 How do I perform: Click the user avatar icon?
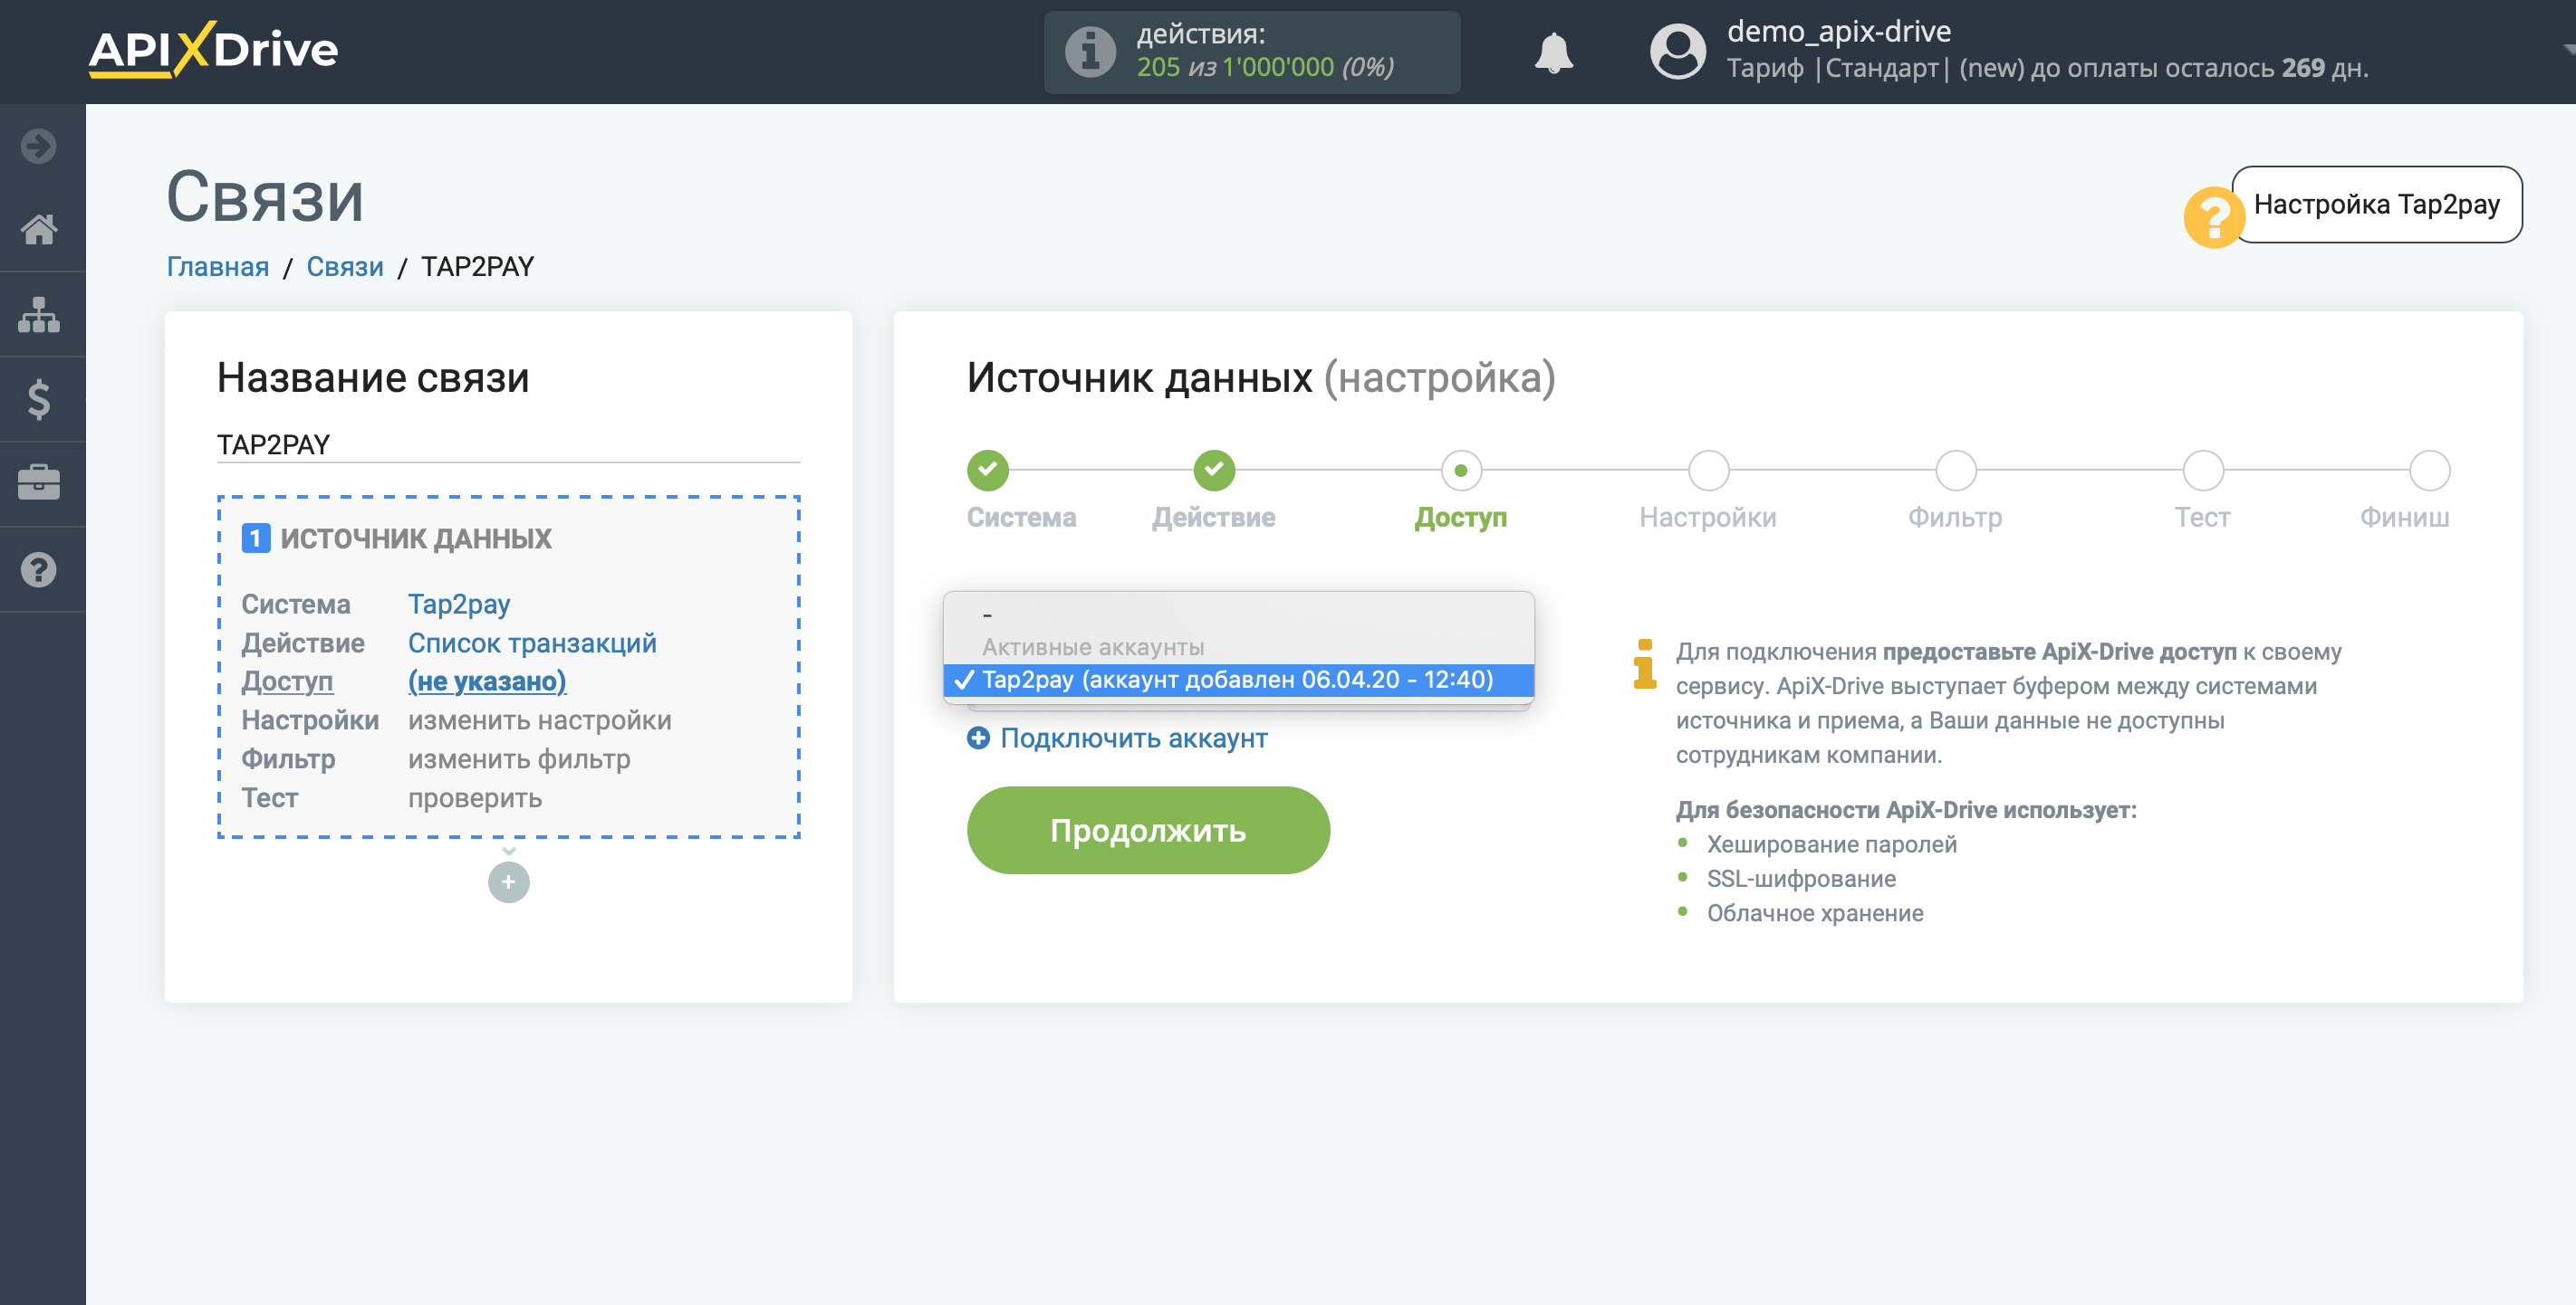point(1677,52)
